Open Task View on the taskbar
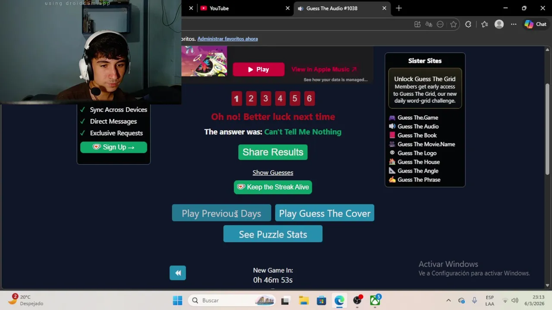 tap(285, 301)
